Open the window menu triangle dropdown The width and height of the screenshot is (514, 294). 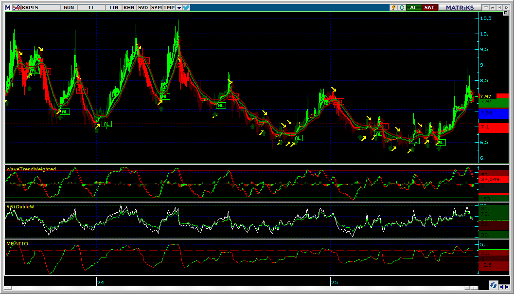(x=486, y=7)
